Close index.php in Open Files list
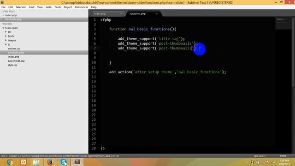 point(3,15)
